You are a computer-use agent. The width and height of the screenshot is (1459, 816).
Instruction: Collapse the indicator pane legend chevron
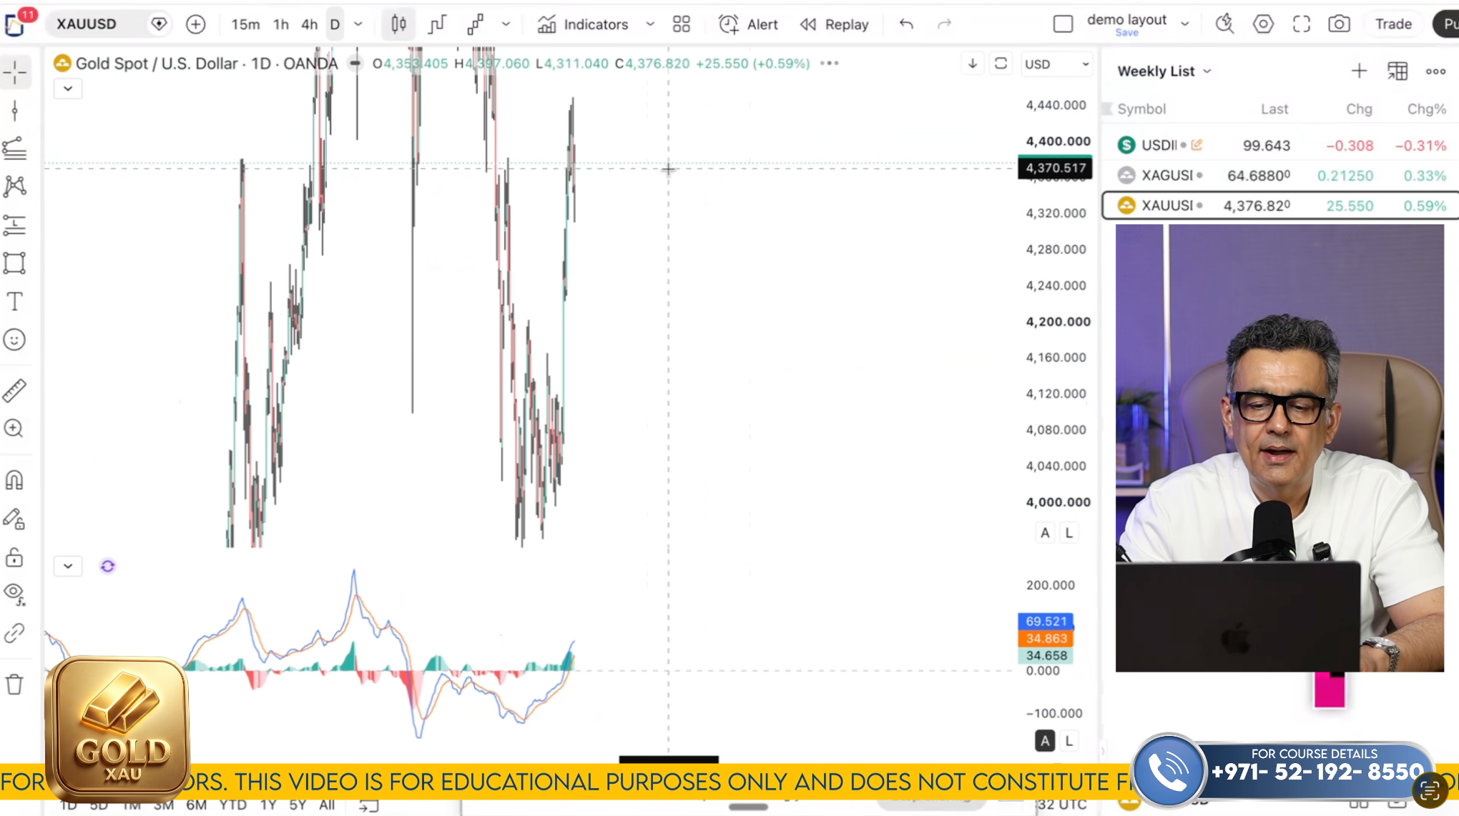click(x=68, y=566)
